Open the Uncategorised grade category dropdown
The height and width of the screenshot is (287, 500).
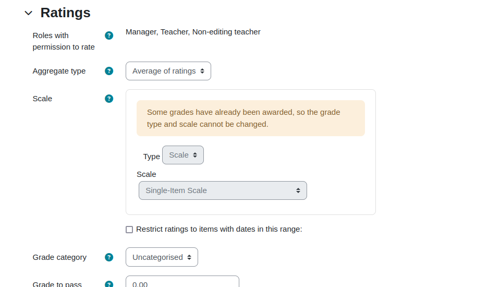[x=162, y=257]
